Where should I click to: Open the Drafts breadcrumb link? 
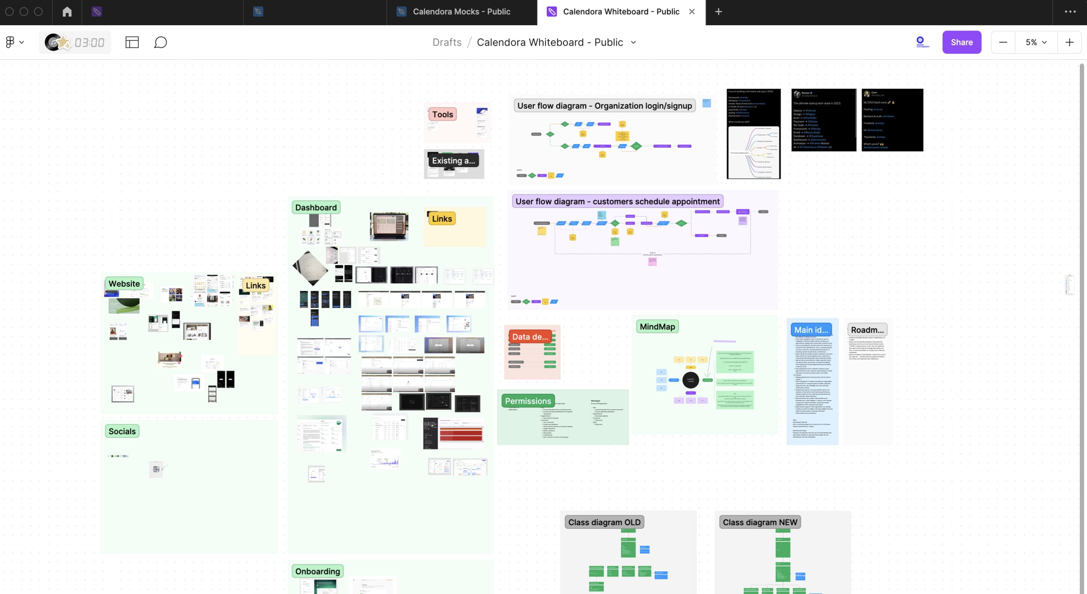point(447,42)
